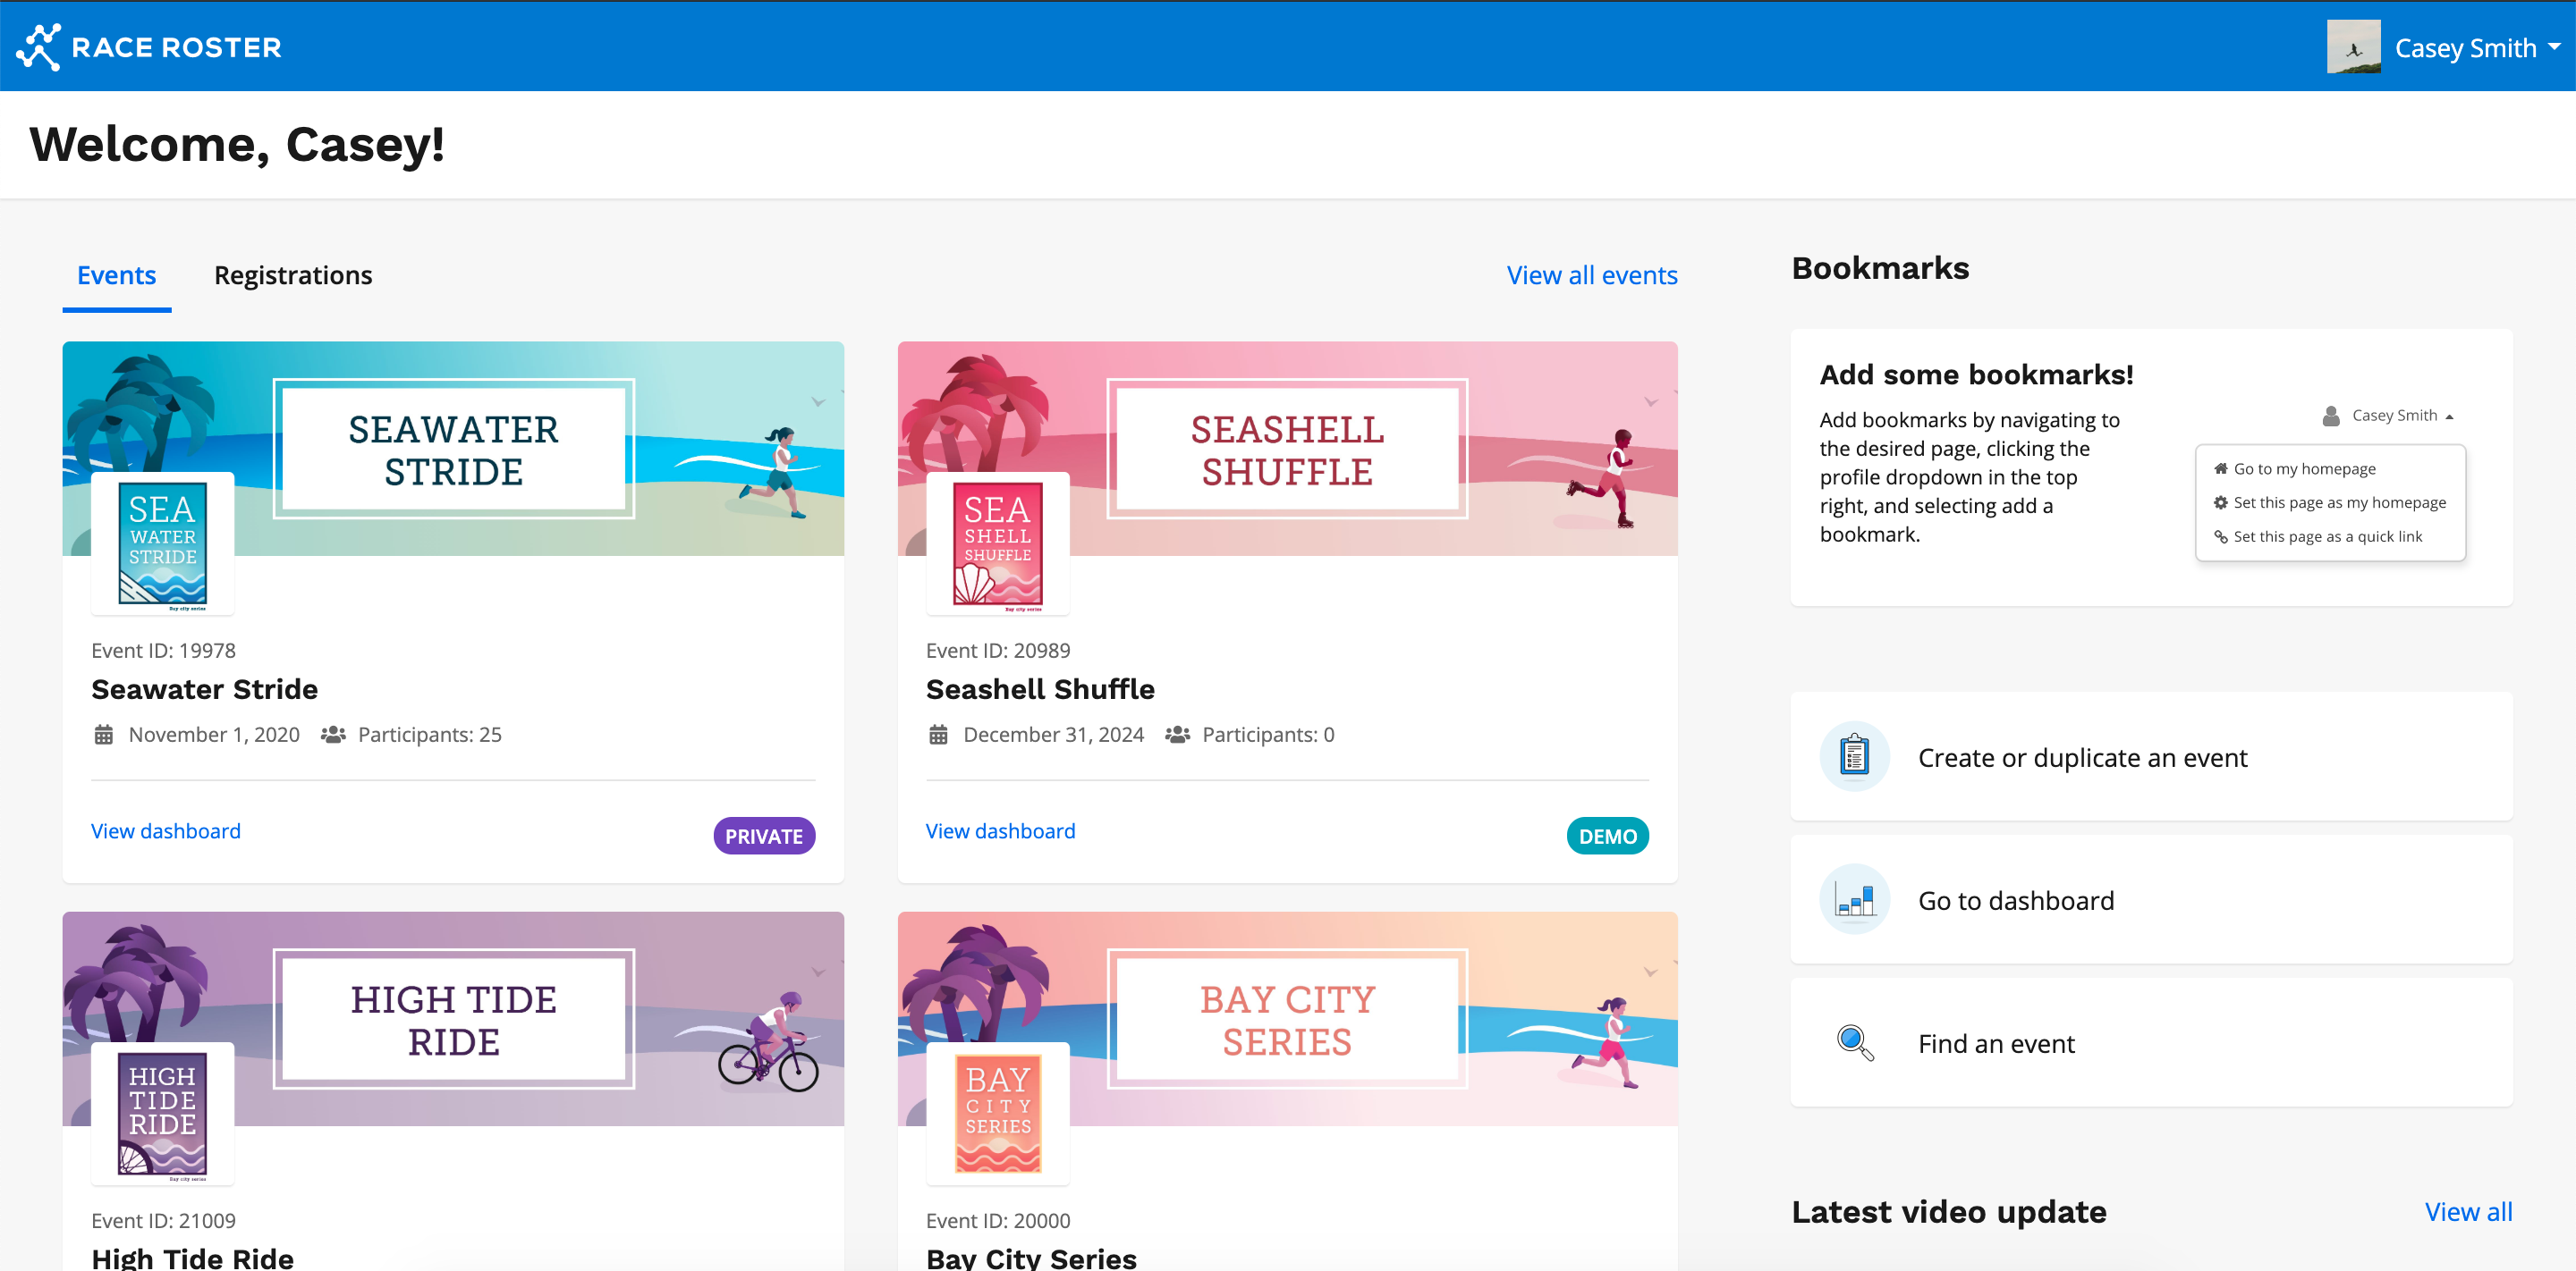Click the Bay City Series square logo

tap(997, 1113)
